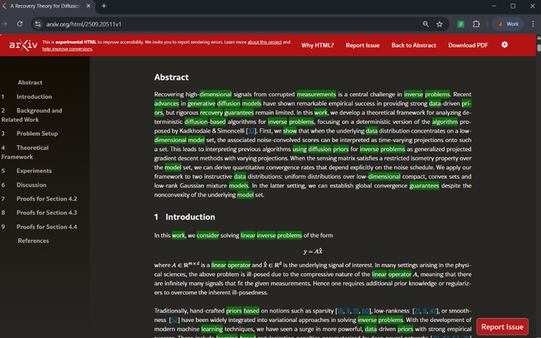This screenshot has height=338, width=541.
Task: Click the arXiv logo in header
Action: [x=22, y=45]
